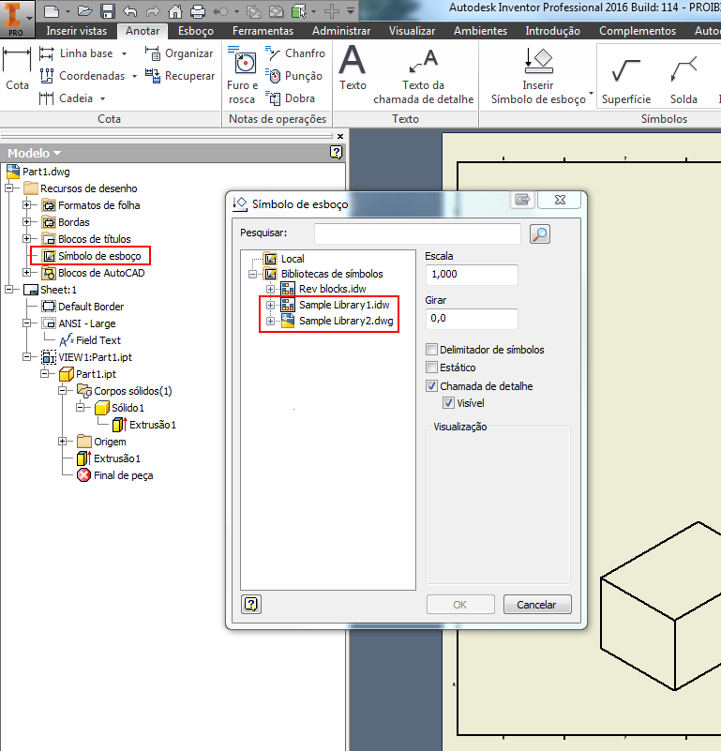Click Inserir Símbolo de esboço tool
Image resolution: width=721 pixels, height=751 pixels.
coord(538,76)
